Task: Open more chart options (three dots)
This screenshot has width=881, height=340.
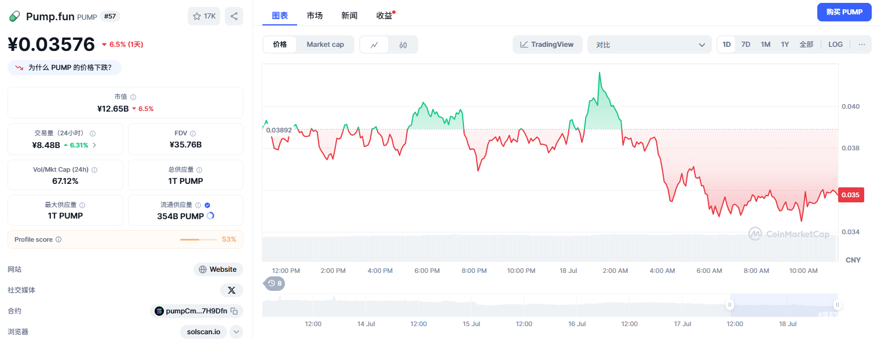Action: 861,45
